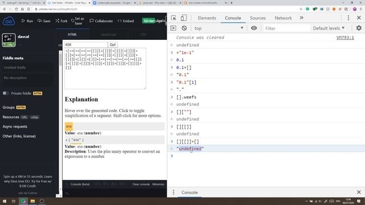The image size is (365, 205).
Task: Click the Go! button
Action: (113, 44)
